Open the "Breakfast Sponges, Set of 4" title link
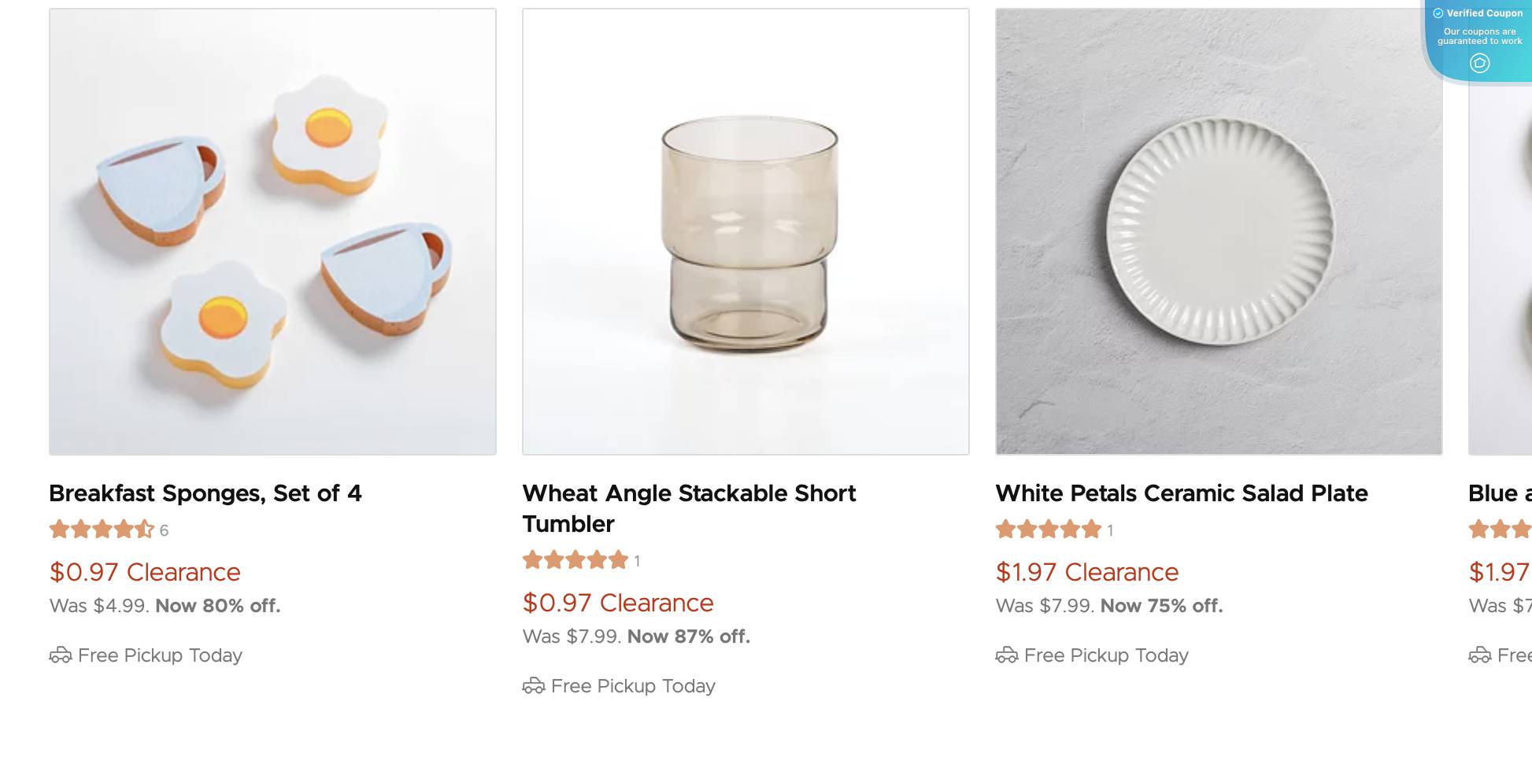Screen dimensions: 1532x760 pos(205,493)
